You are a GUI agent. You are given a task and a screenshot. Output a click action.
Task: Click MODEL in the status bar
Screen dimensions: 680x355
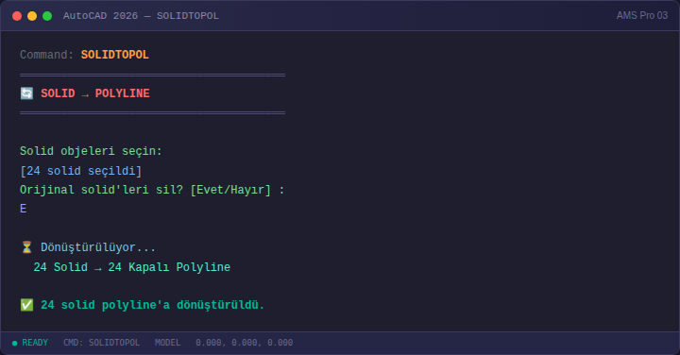pyautogui.click(x=167, y=343)
